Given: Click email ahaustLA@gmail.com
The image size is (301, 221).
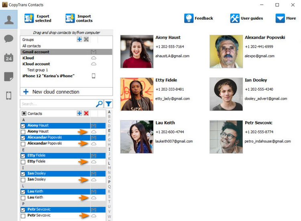Looking at the screenshot, I should coord(173,56).
